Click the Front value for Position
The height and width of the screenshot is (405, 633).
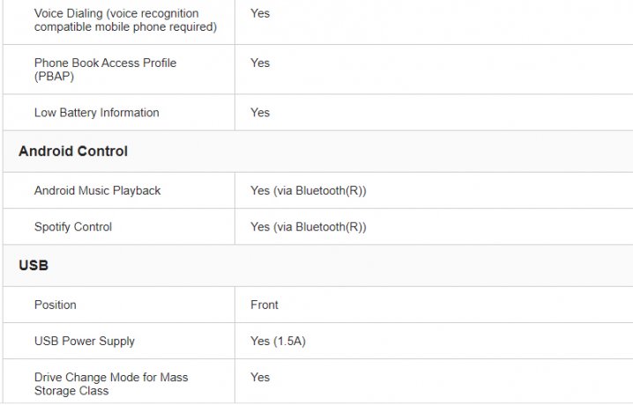[264, 305]
